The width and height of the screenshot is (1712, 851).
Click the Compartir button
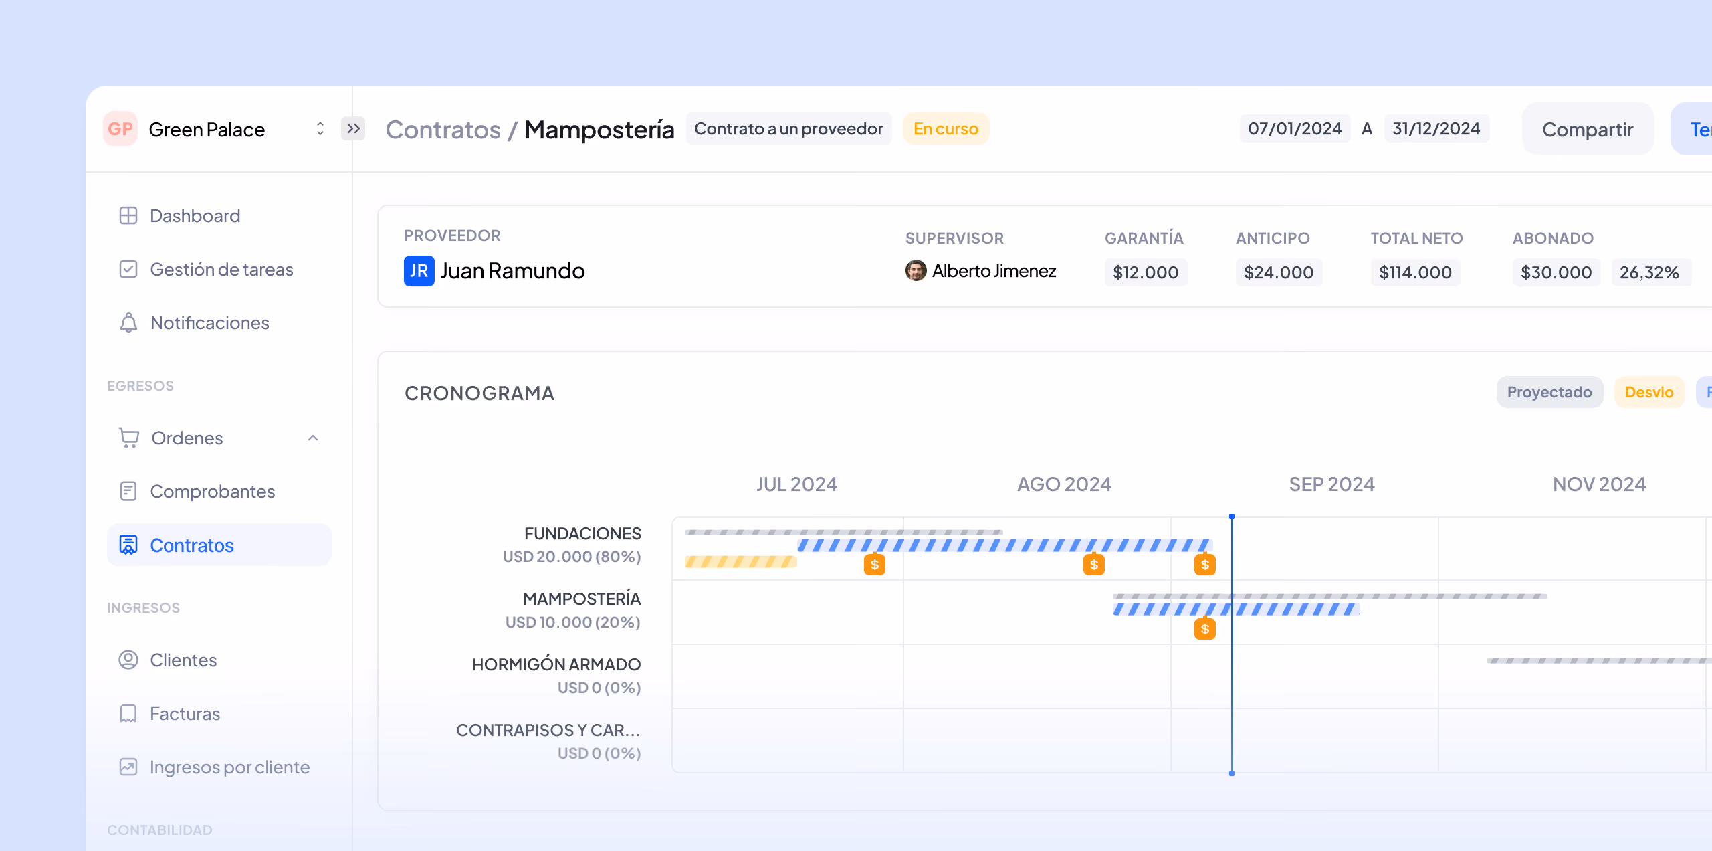pos(1588,128)
